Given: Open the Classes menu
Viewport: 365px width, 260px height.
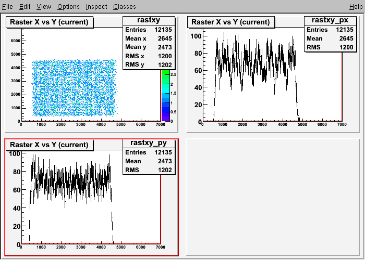Looking at the screenshot, I should point(125,6).
